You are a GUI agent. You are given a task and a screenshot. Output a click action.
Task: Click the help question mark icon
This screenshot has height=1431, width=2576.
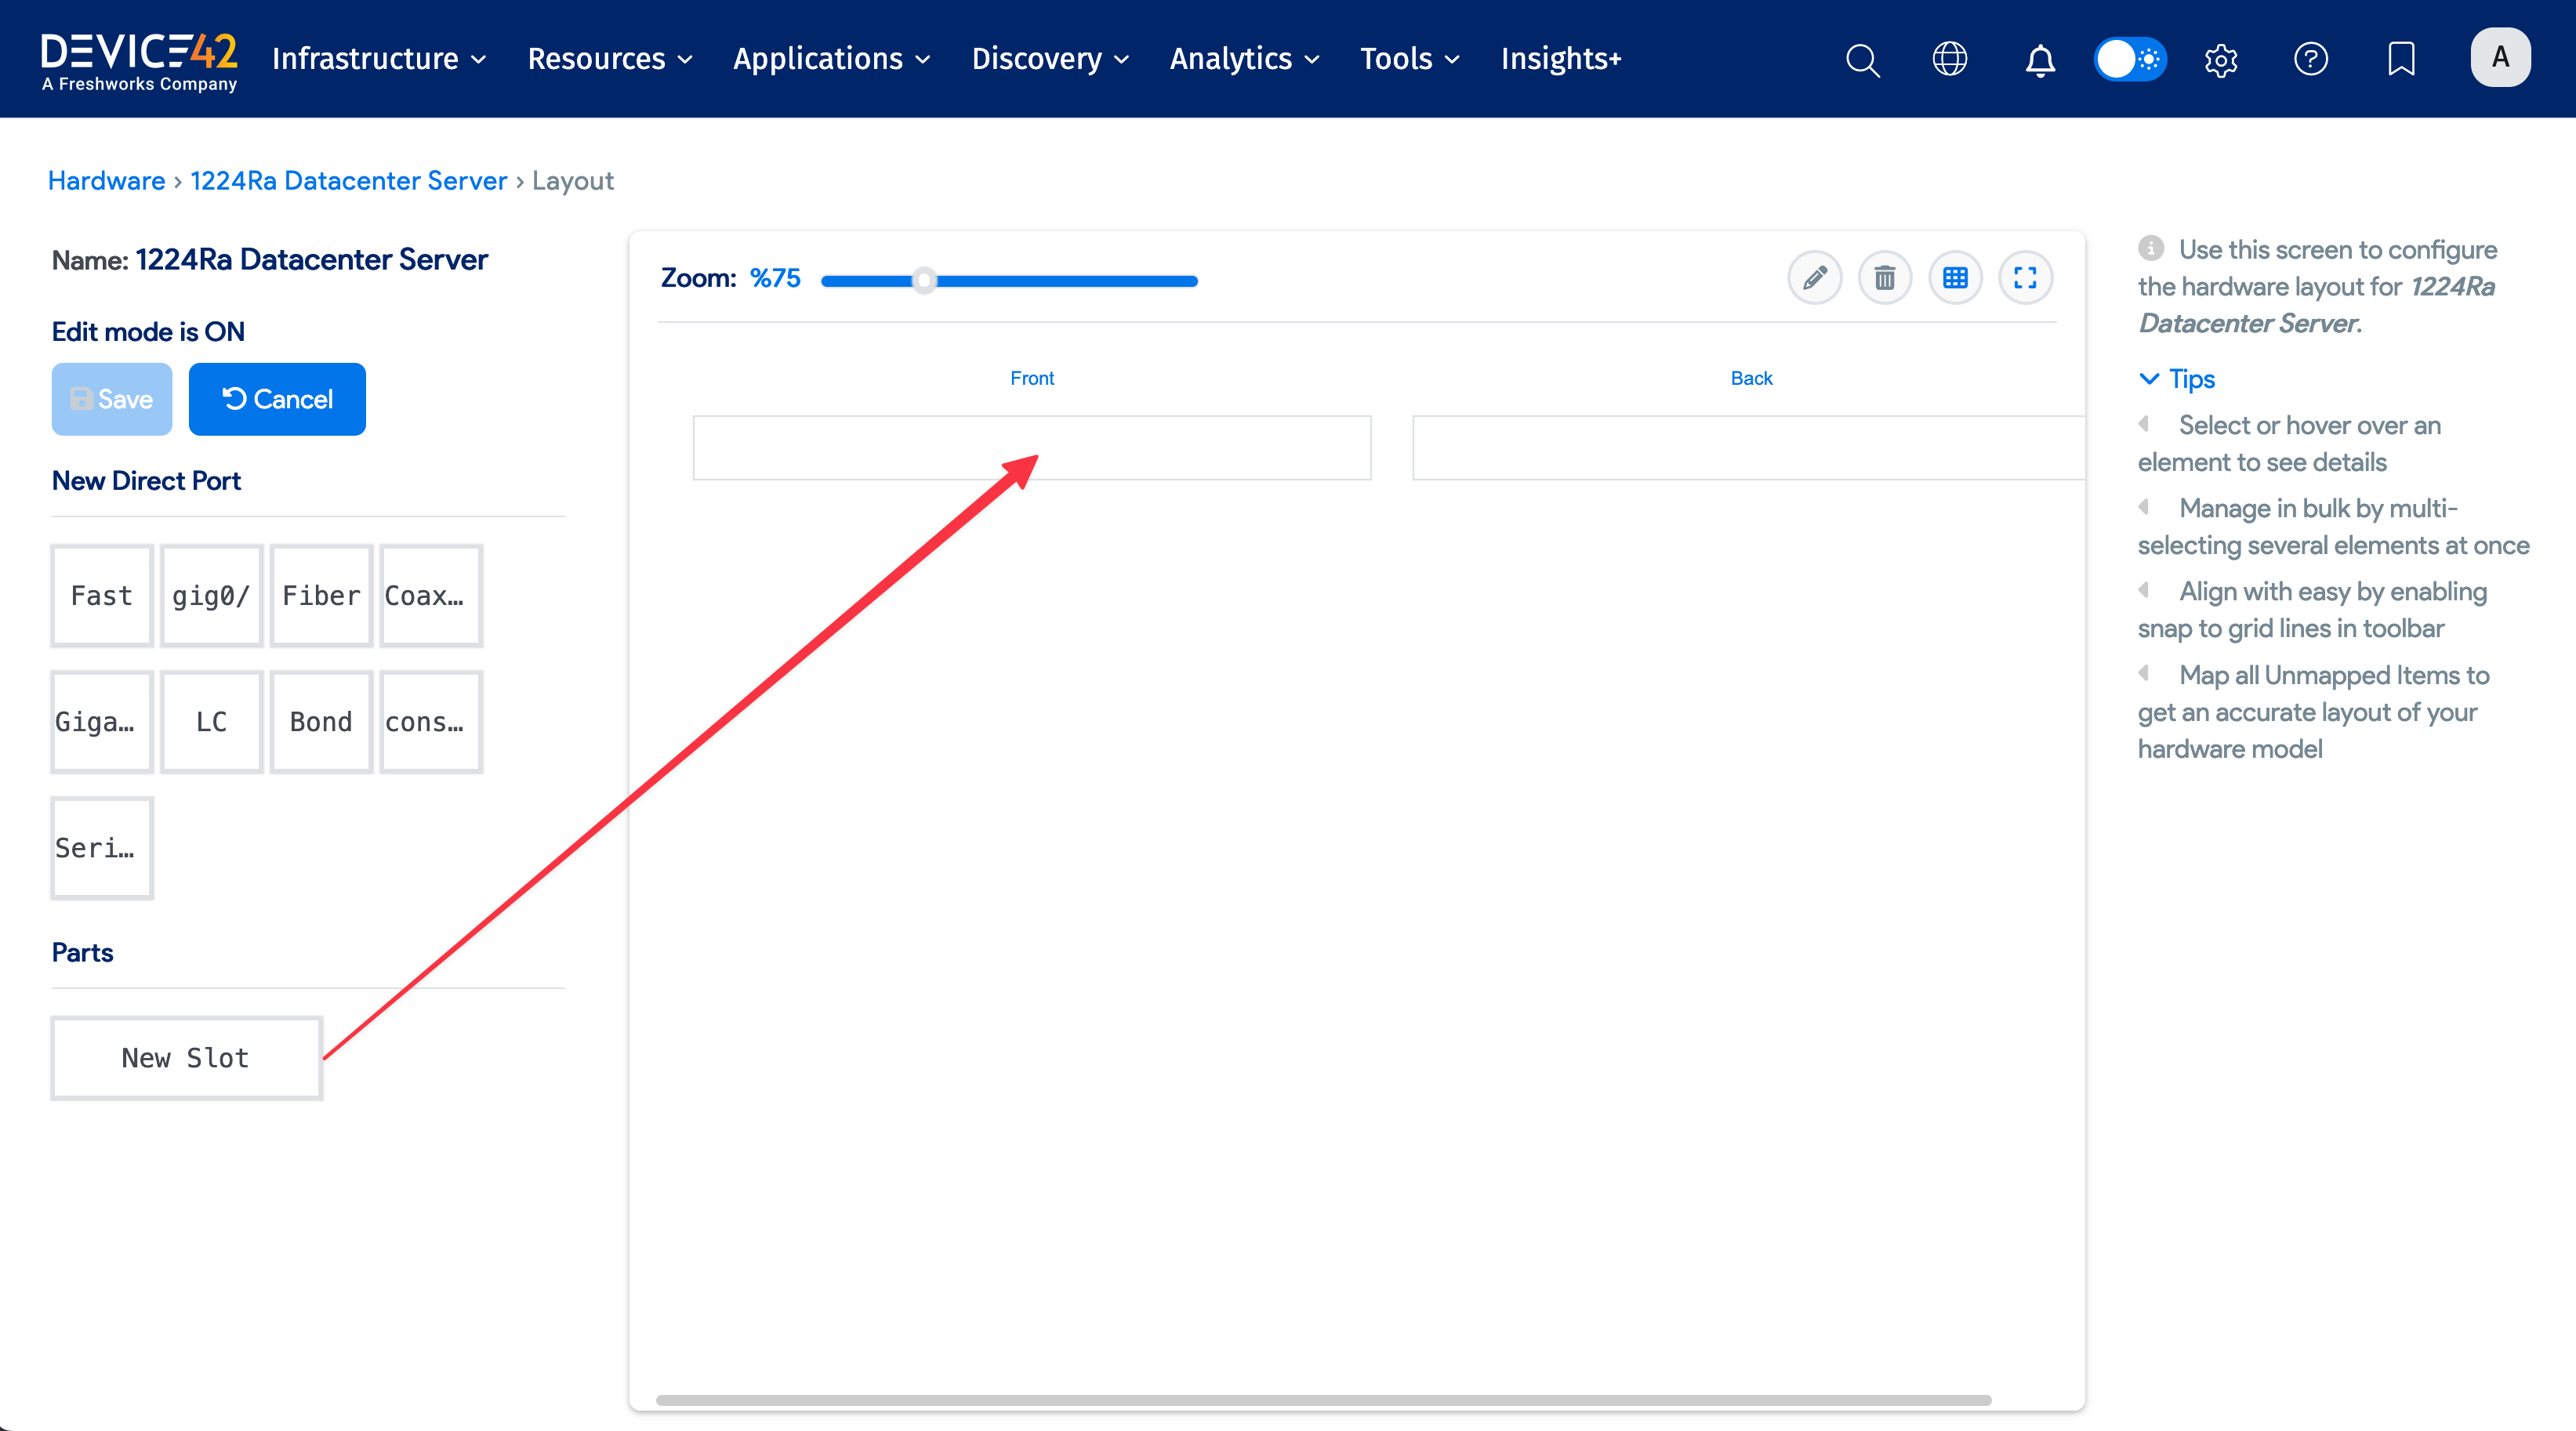2310,59
